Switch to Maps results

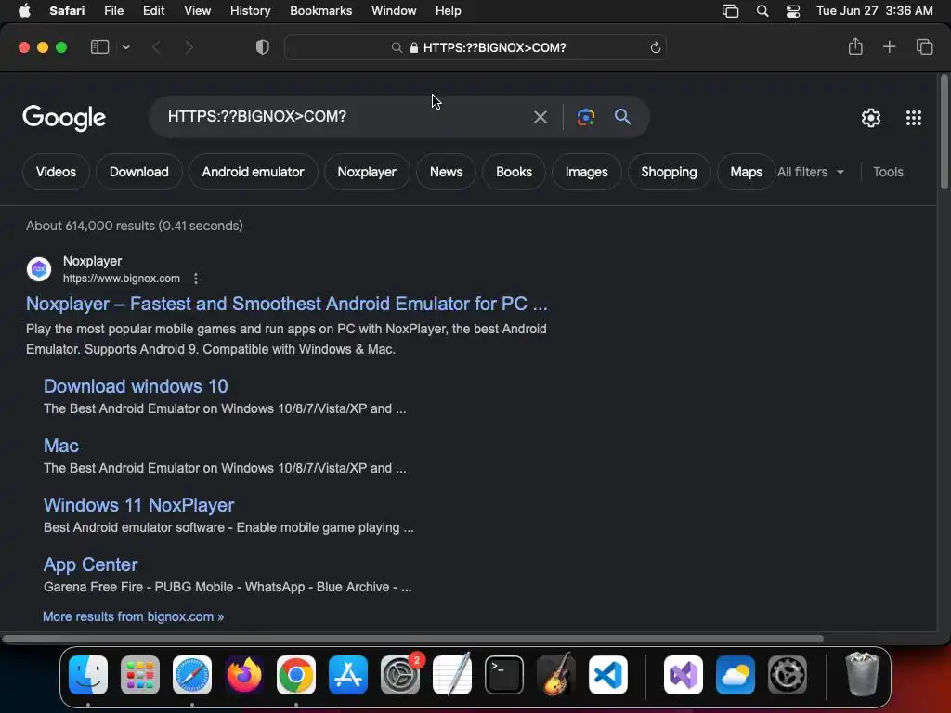[x=746, y=172]
